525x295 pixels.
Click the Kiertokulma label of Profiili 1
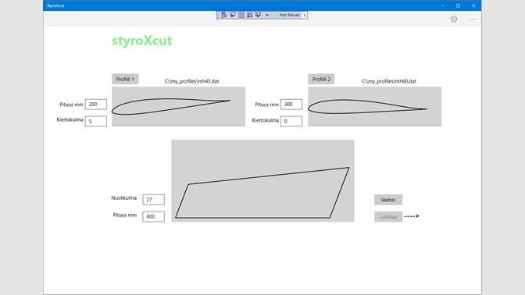pos(70,119)
